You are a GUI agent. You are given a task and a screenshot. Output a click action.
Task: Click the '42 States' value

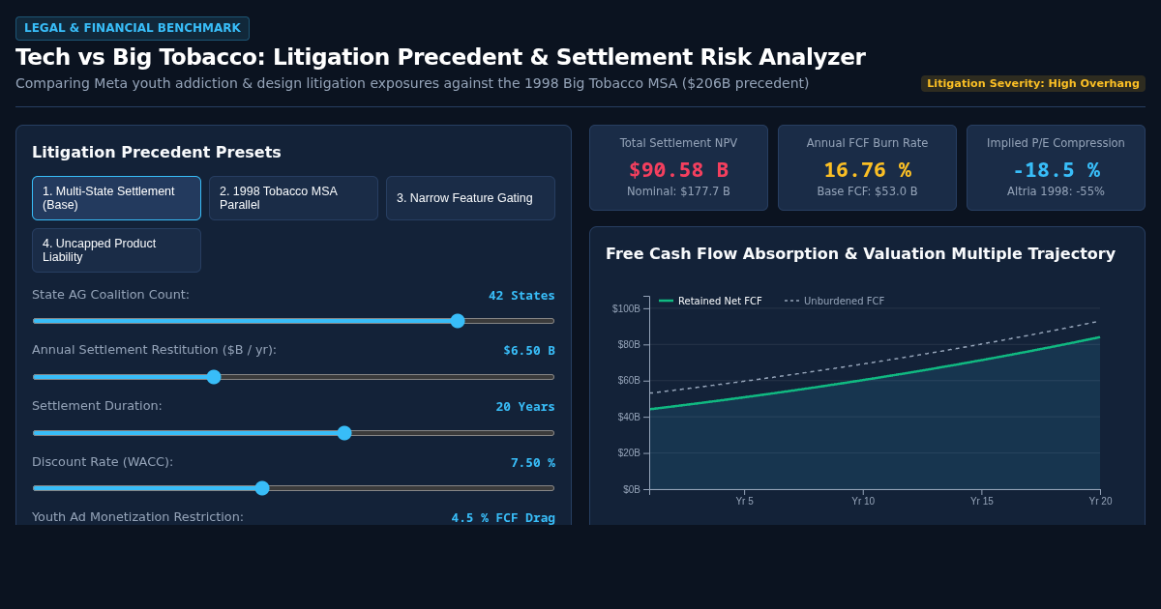pos(521,296)
